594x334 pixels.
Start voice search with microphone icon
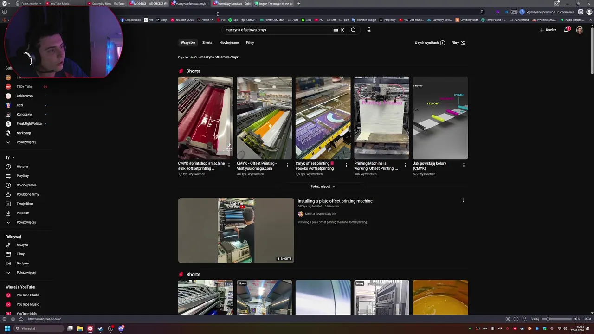click(x=369, y=30)
